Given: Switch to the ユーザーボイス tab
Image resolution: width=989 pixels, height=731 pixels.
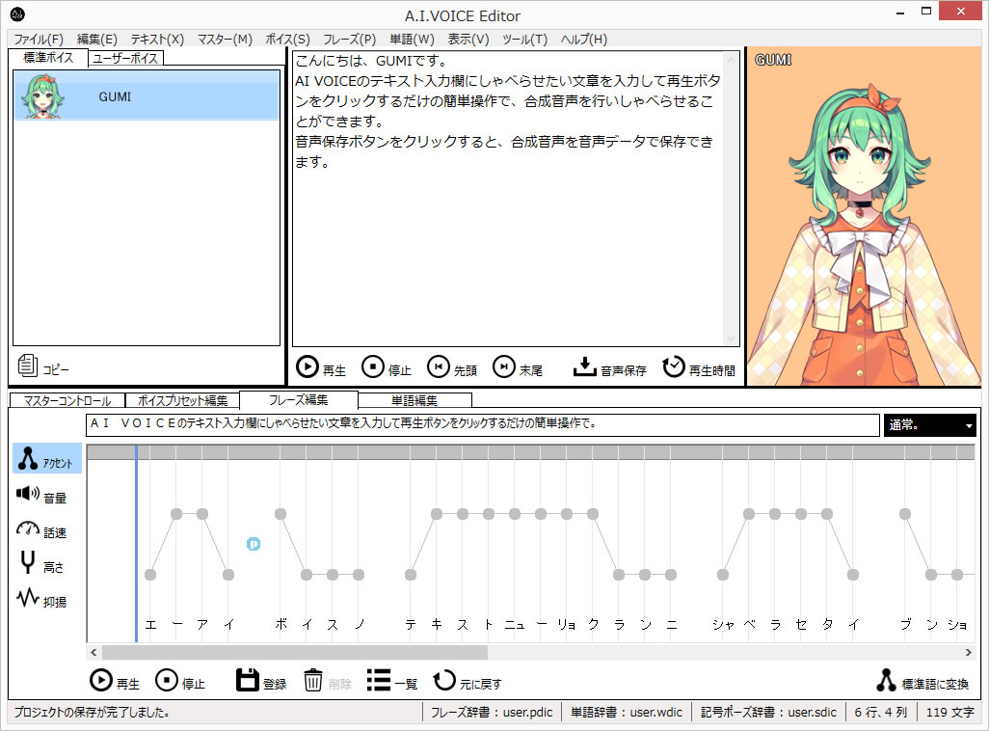Looking at the screenshot, I should tap(125, 58).
